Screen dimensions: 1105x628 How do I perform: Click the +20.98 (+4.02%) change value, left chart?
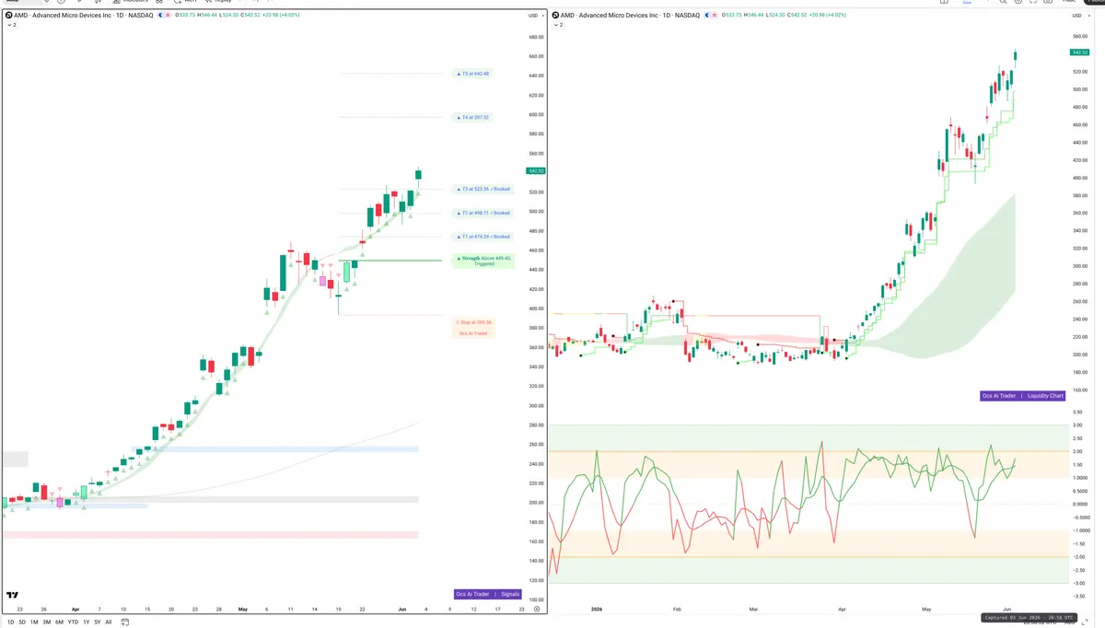[x=283, y=16]
